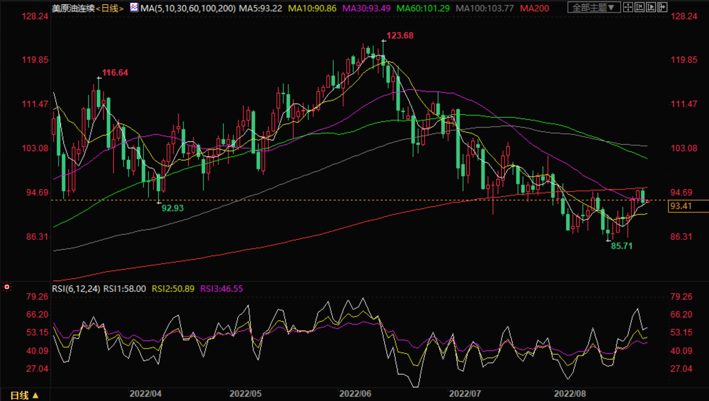Click the 2022/08 date axis label
This screenshot has width=709, height=401.
pyautogui.click(x=570, y=394)
